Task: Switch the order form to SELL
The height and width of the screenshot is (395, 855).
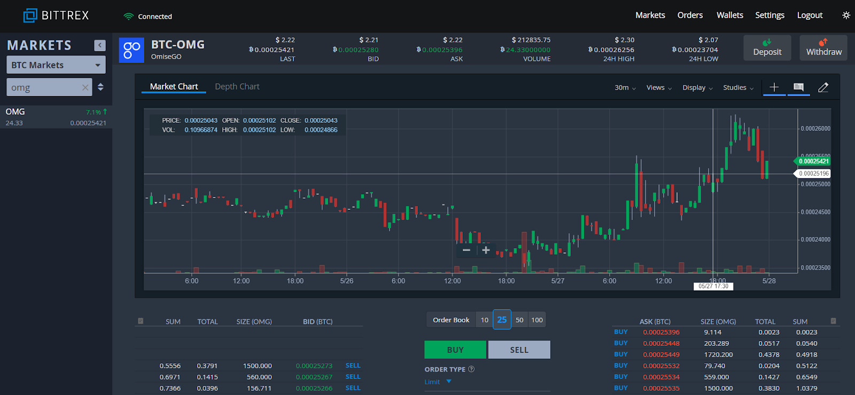Action: pos(519,350)
